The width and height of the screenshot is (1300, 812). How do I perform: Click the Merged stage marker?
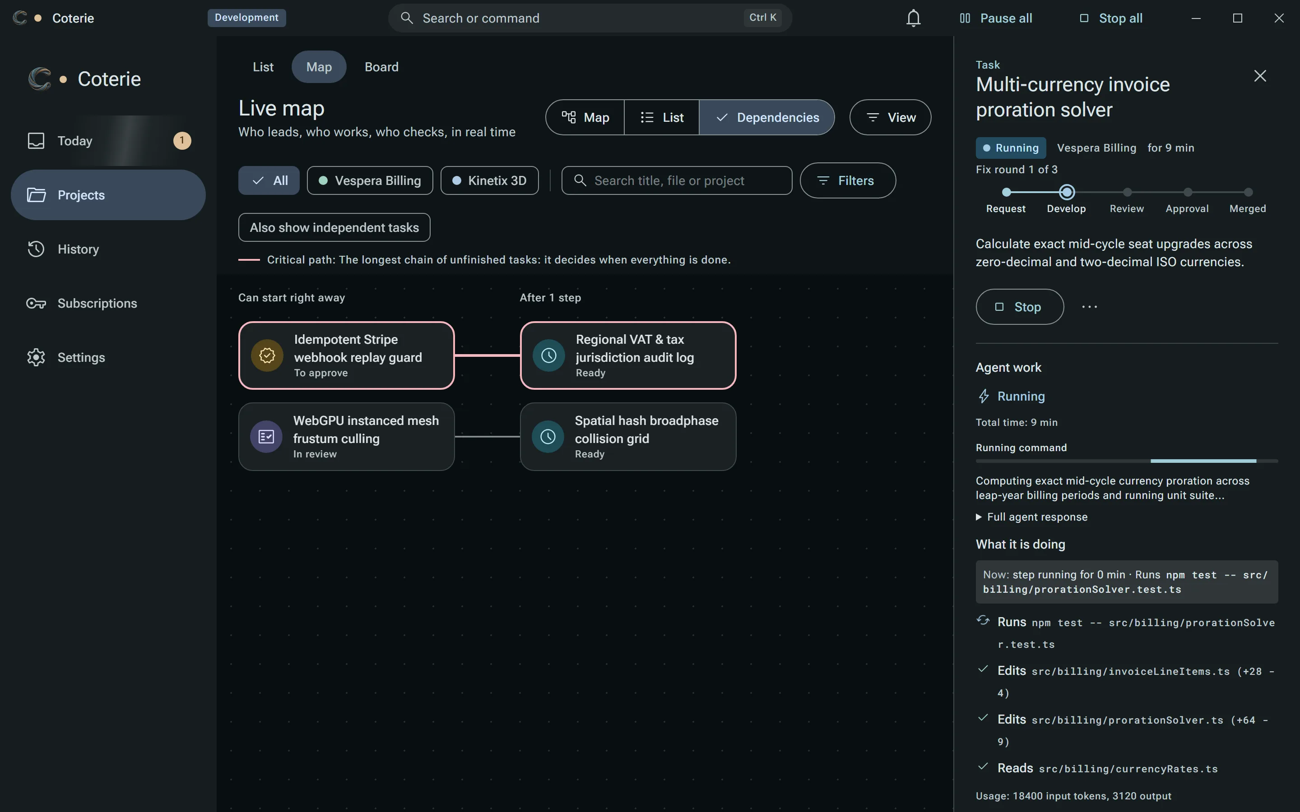pyautogui.click(x=1249, y=192)
